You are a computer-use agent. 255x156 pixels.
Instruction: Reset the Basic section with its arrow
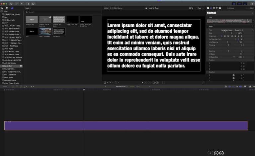point(252,26)
